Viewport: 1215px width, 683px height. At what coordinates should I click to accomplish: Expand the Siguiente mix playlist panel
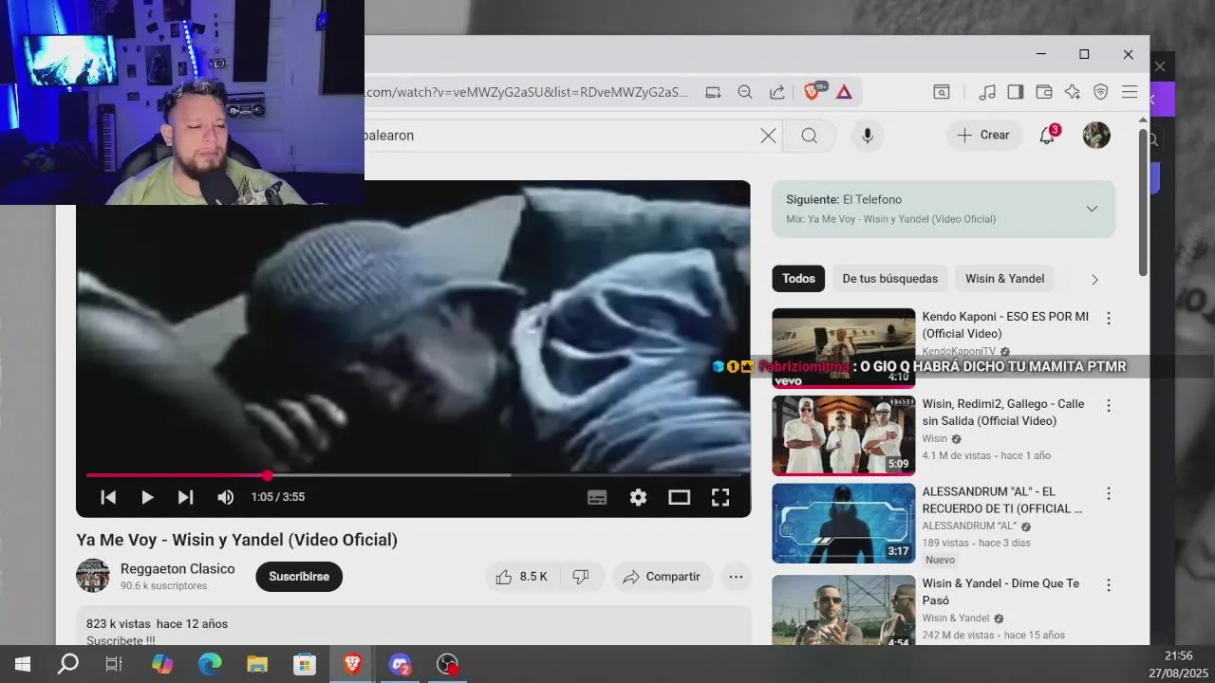coord(1092,209)
